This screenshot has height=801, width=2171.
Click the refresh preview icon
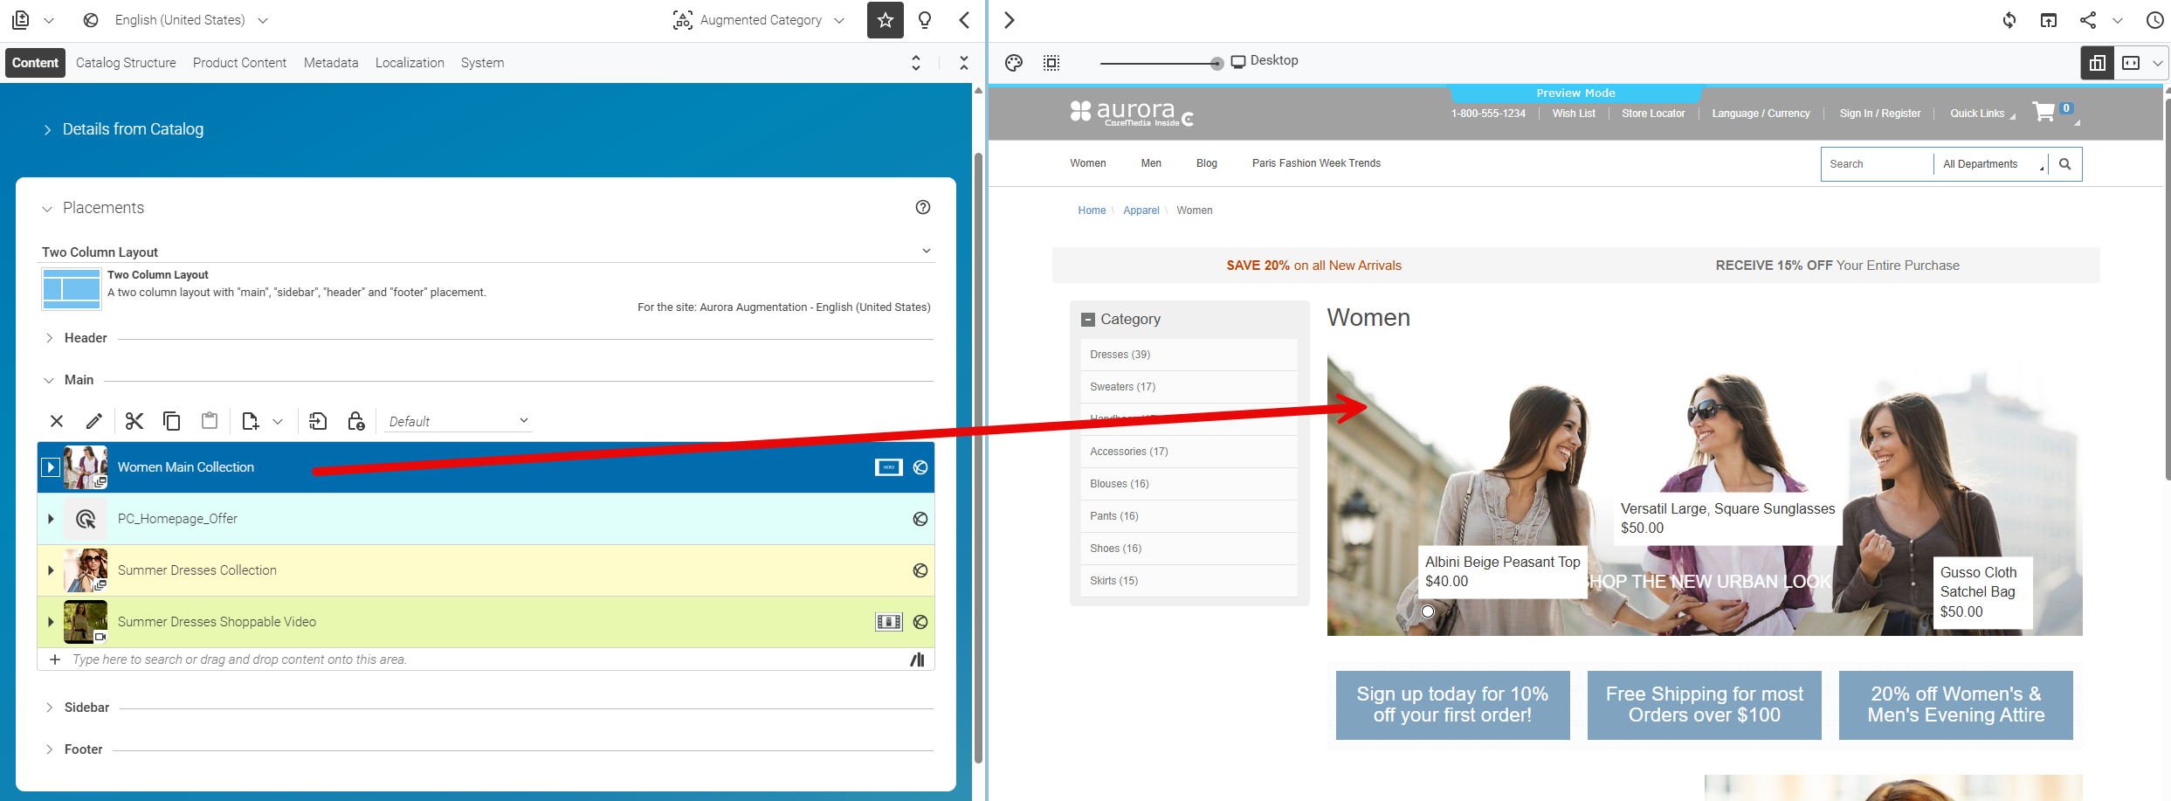[x=2009, y=19]
